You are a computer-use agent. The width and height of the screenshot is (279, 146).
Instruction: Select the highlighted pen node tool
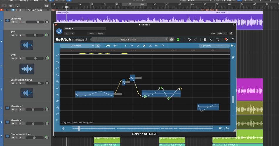point(144,46)
